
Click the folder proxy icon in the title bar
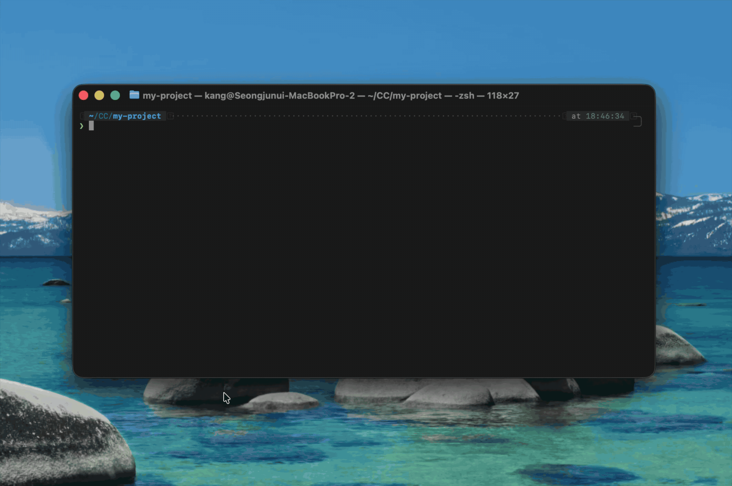134,95
